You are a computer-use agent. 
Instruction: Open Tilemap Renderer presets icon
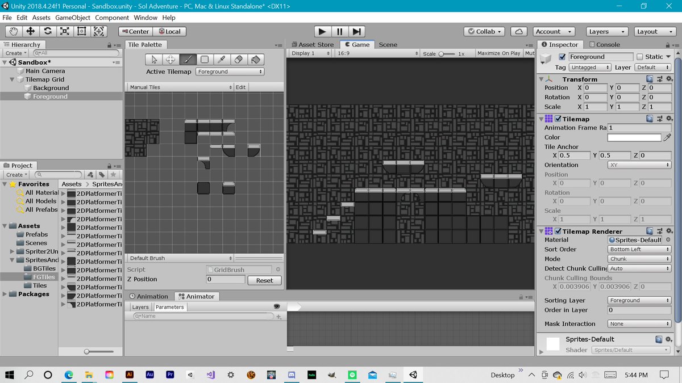pyautogui.click(x=659, y=232)
